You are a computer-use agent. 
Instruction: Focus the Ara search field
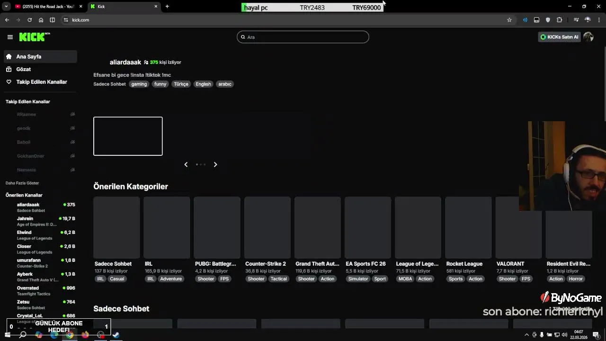point(303,37)
